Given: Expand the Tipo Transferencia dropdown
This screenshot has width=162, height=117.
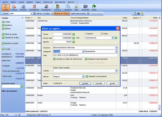Looking at the screenshot, I should tap(113, 38).
